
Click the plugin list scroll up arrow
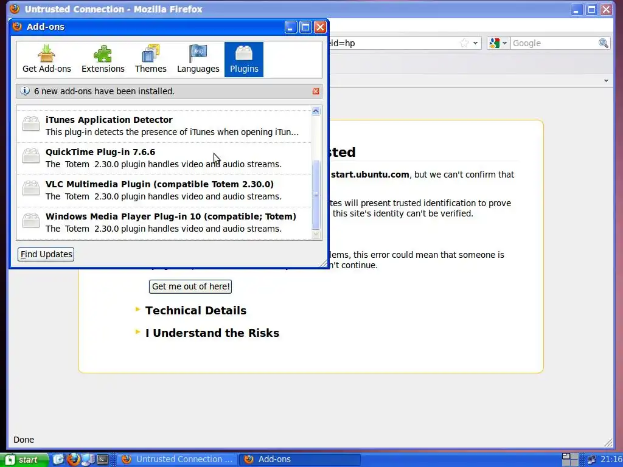[x=316, y=111]
